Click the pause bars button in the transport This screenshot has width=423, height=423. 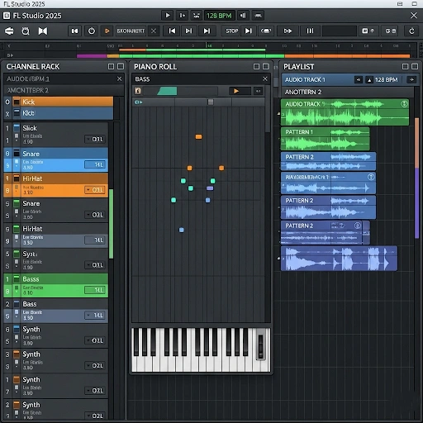pos(310,31)
